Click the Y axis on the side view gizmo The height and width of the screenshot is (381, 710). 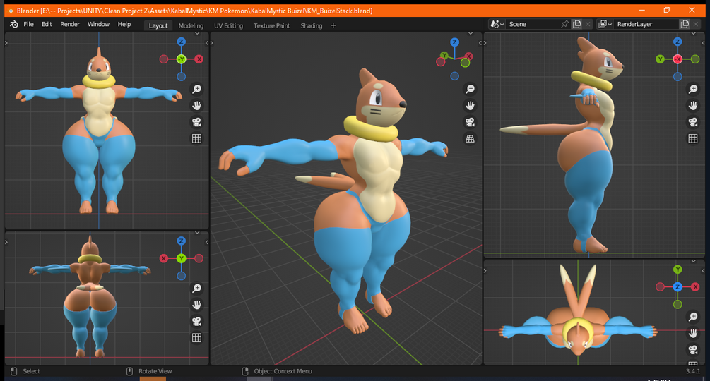click(x=660, y=59)
